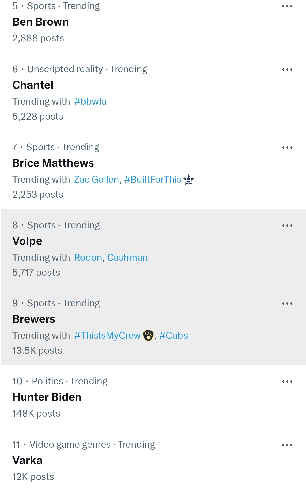Open the Cashman related trend link

click(127, 258)
